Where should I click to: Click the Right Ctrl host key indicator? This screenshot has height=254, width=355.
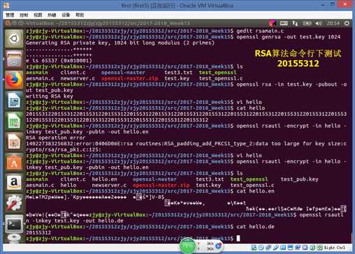pos(335,248)
